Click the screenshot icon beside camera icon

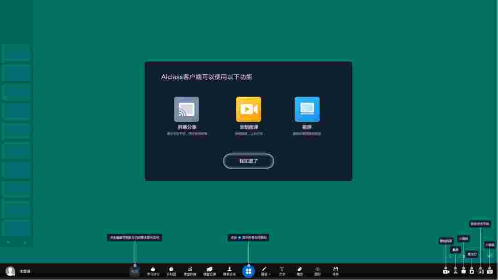tap(456, 271)
